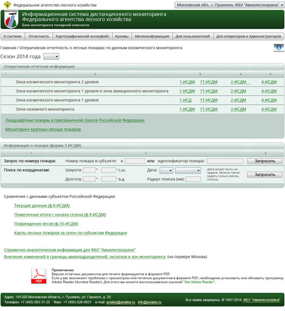Focus the longitude degrees field

pos(89,179)
